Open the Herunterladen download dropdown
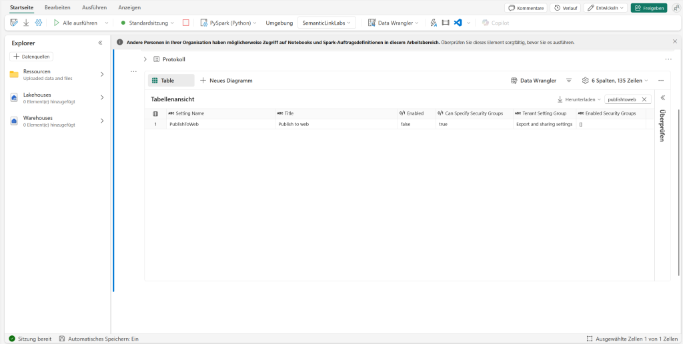The height and width of the screenshot is (344, 683). (580, 99)
